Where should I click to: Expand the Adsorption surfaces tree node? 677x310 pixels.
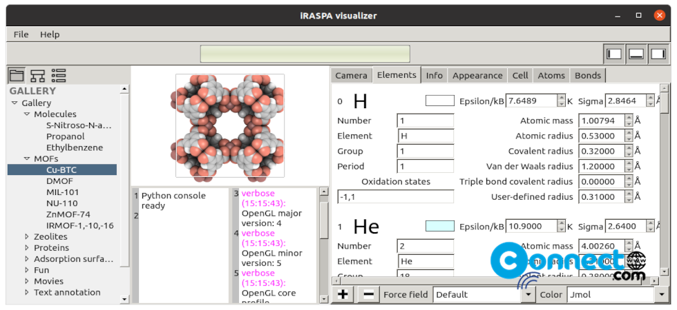click(27, 259)
